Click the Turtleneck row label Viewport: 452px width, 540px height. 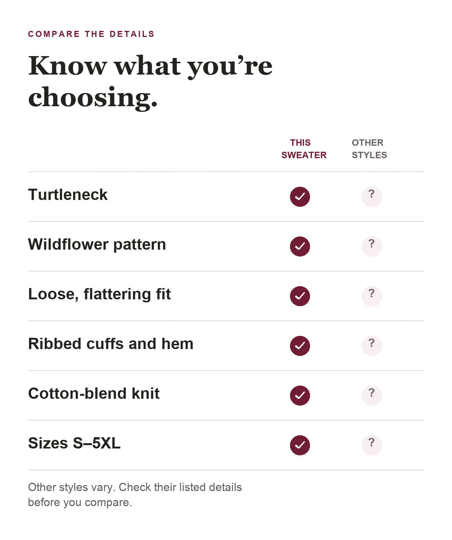click(68, 195)
